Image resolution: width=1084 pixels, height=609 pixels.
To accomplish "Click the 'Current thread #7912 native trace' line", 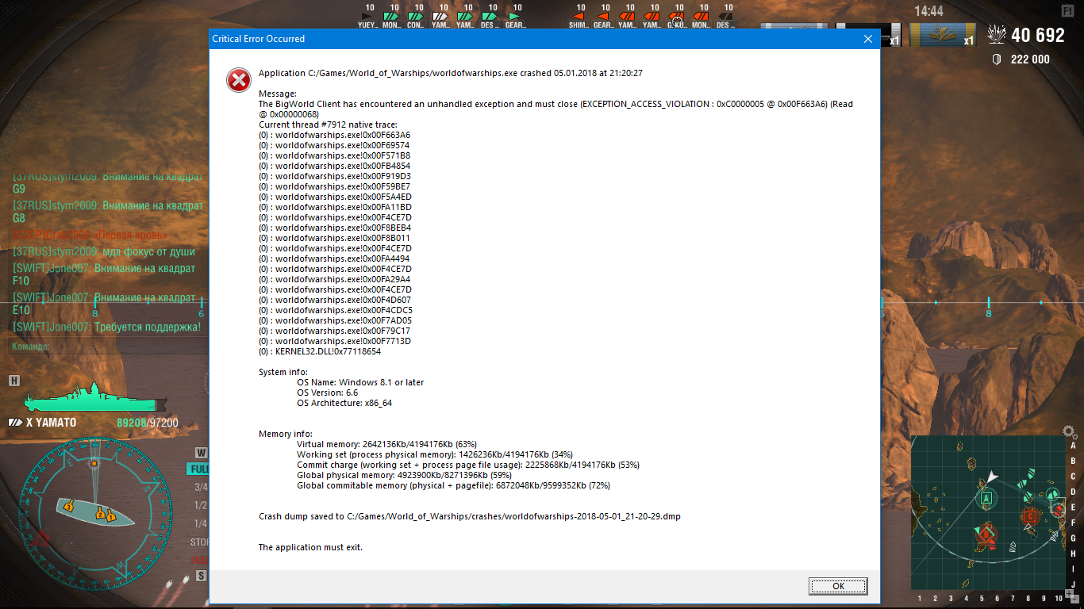I will 329,124.
